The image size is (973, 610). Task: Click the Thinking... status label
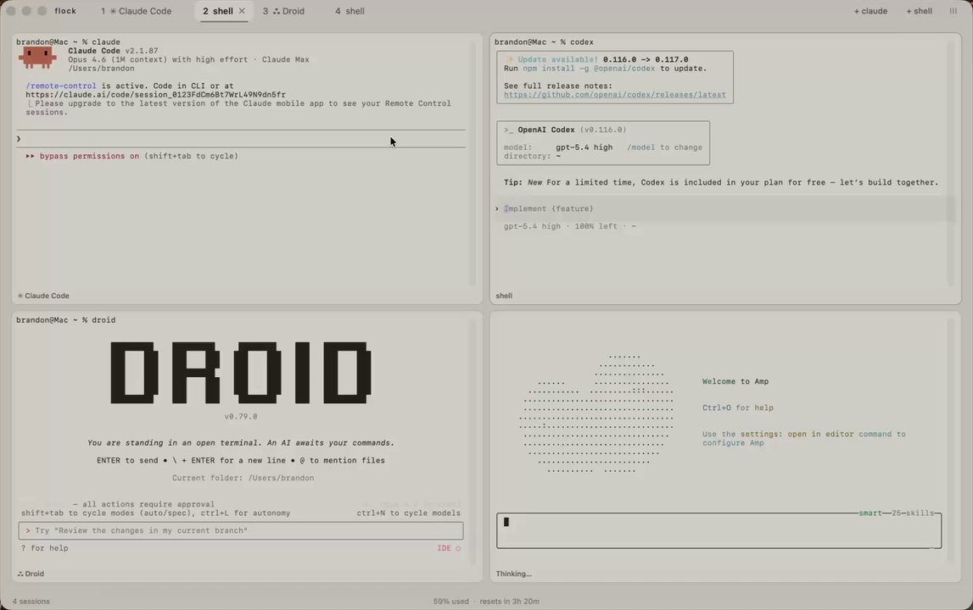click(x=513, y=574)
